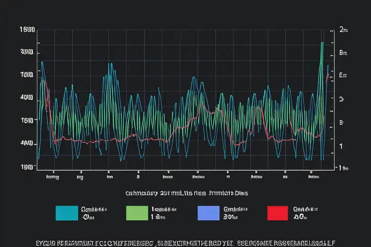The height and width of the screenshot is (247, 371).
Task: Click the 3500 label on left axis
Action: pos(26,51)
